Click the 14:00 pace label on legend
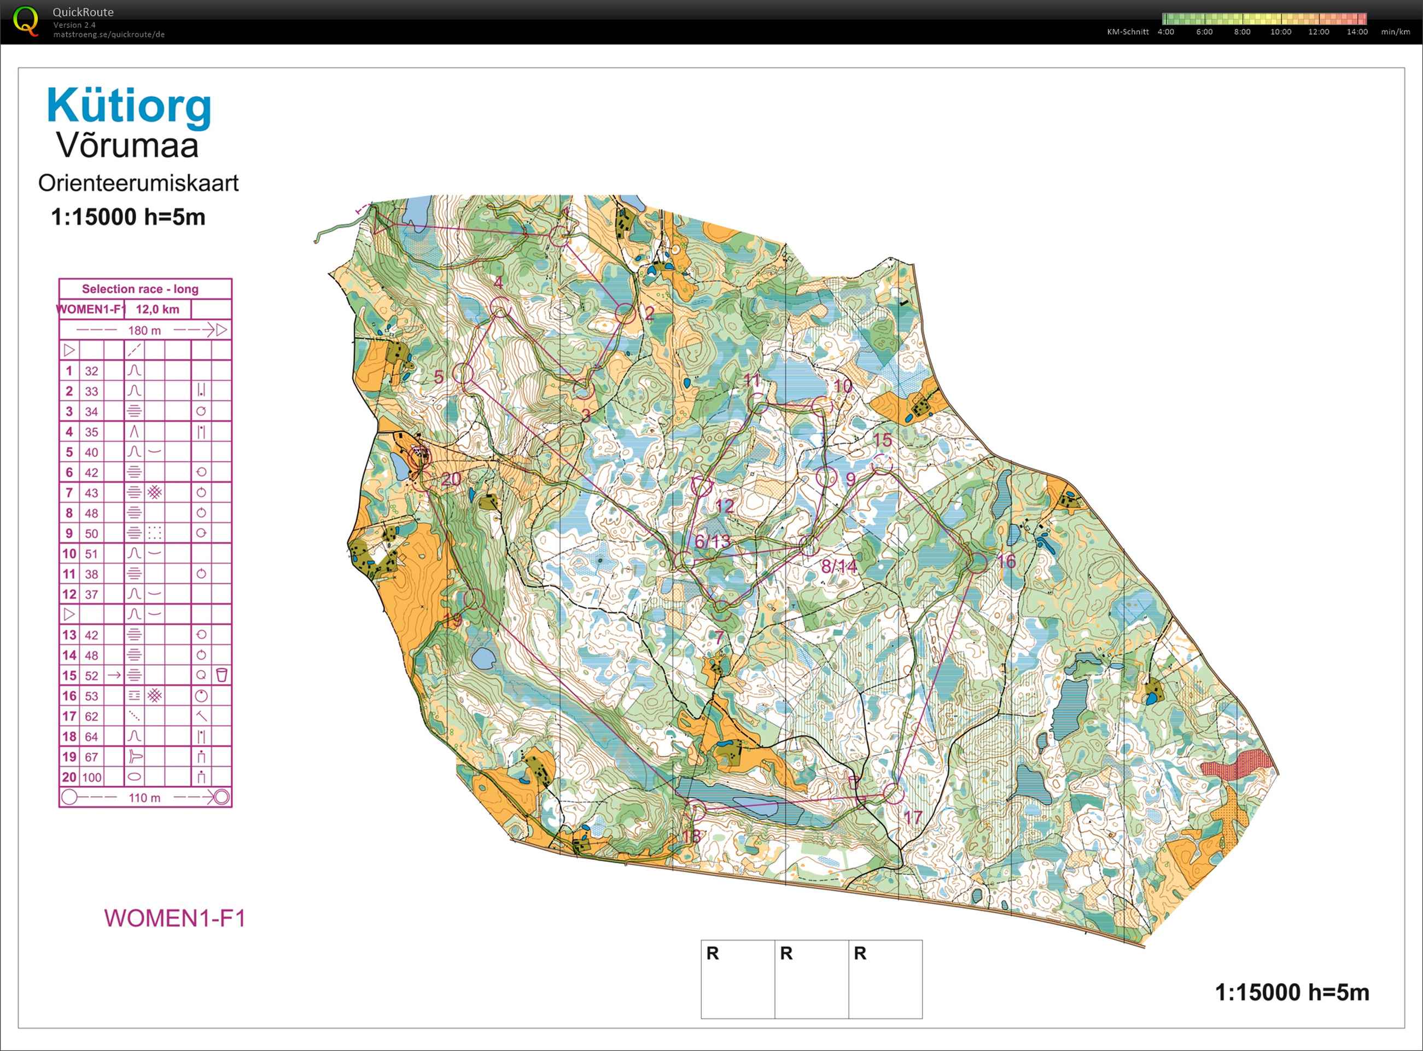Image resolution: width=1423 pixels, height=1051 pixels. 1357,32
